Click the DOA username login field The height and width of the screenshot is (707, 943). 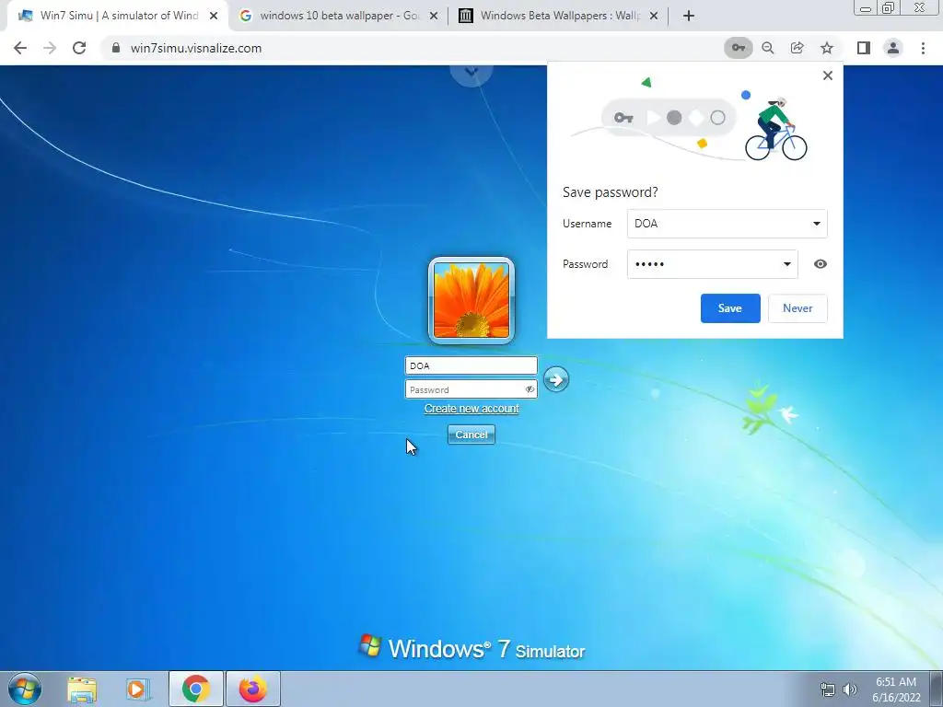pos(471,365)
